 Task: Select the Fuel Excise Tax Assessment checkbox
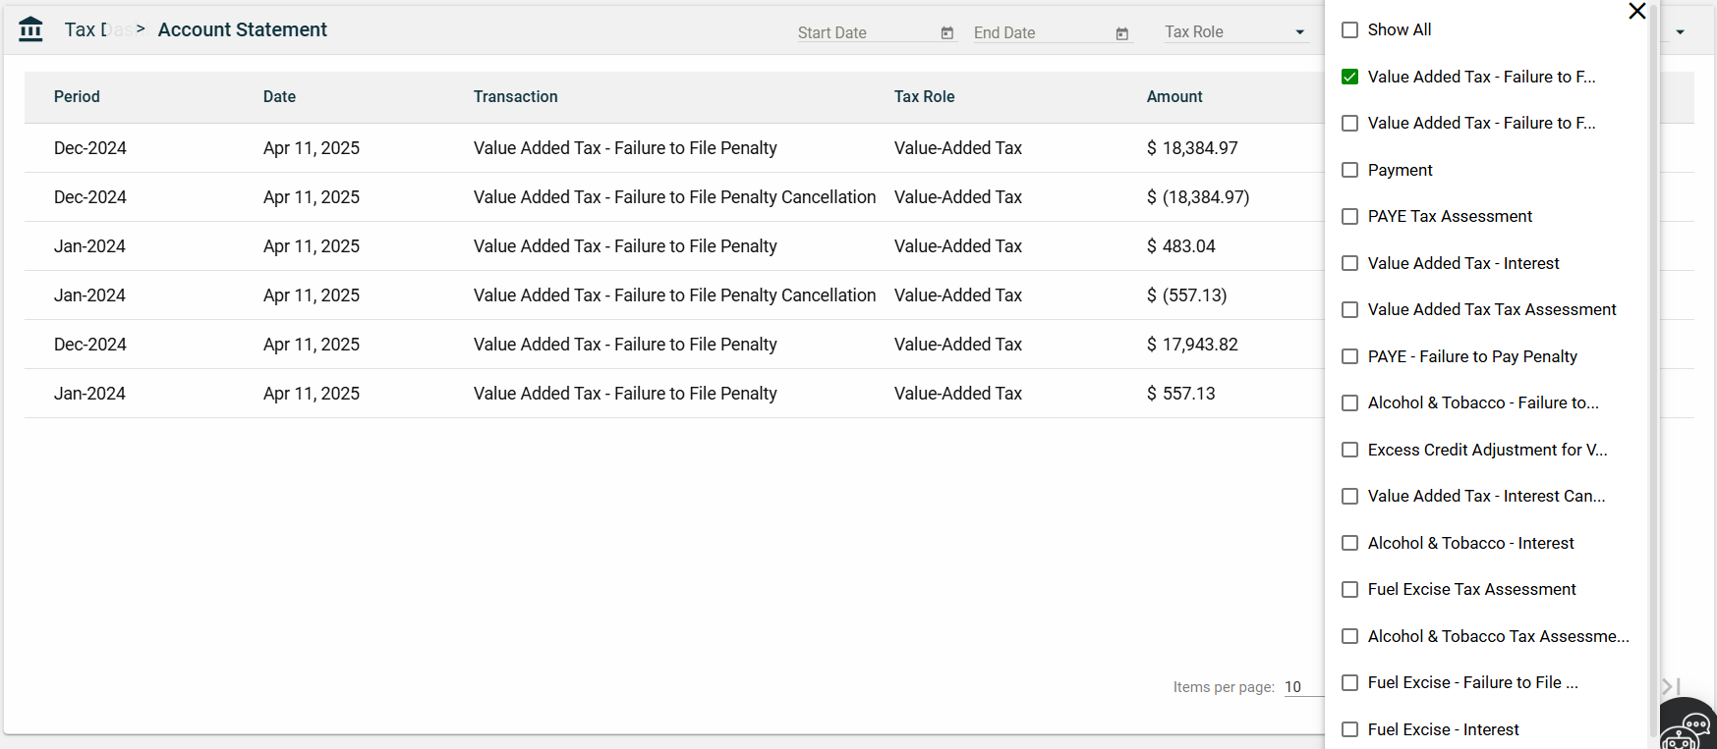click(x=1350, y=590)
